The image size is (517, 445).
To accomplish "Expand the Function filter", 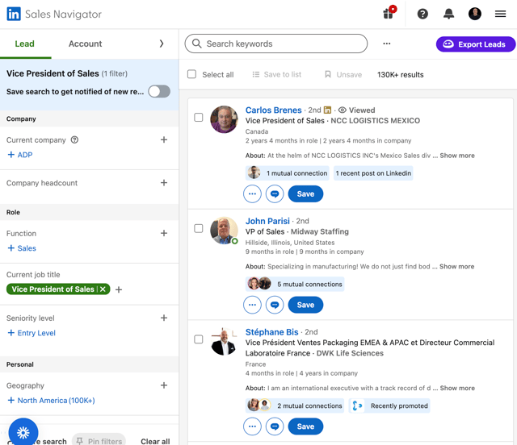I will (164, 233).
